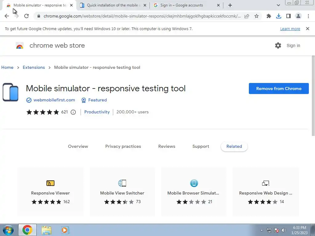Share this page via address bar icon
This screenshot has height=236, width=315.
247,16
